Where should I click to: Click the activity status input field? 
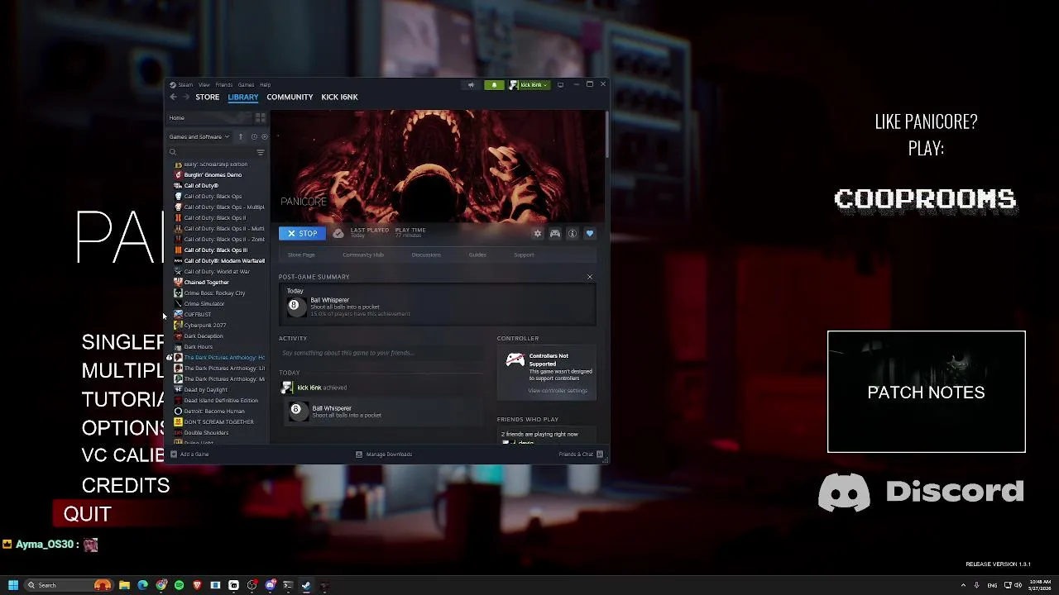click(383, 353)
